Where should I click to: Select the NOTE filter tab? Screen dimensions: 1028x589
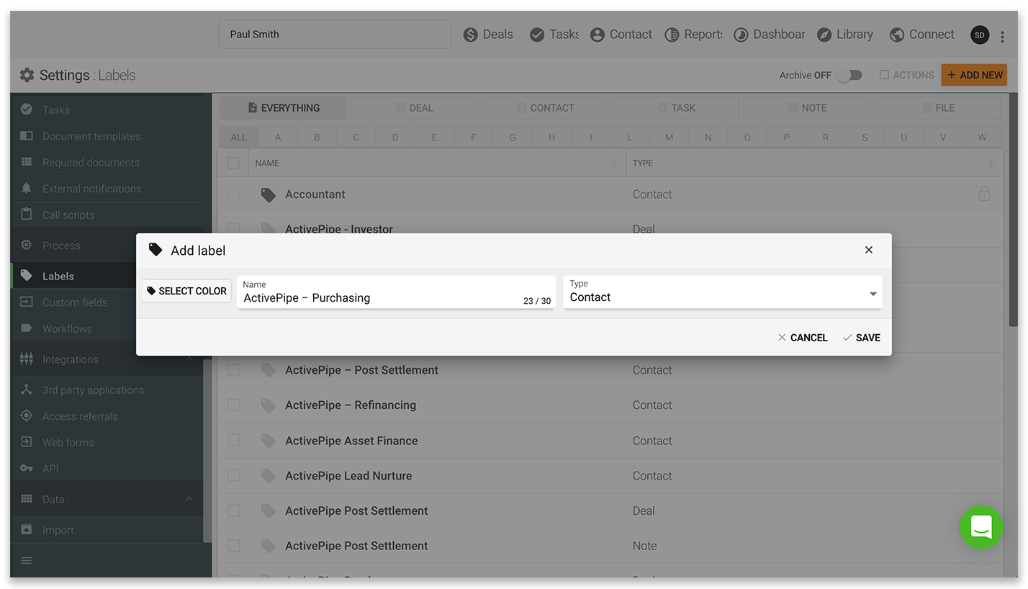807,108
